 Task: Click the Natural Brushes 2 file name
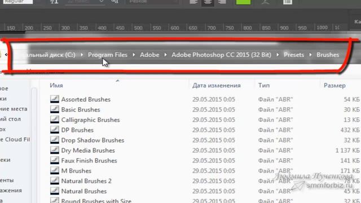(x=86, y=181)
